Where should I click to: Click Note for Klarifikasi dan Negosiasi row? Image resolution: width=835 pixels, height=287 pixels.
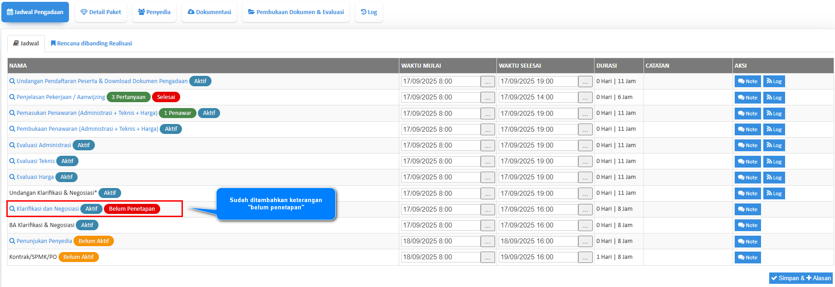747,209
